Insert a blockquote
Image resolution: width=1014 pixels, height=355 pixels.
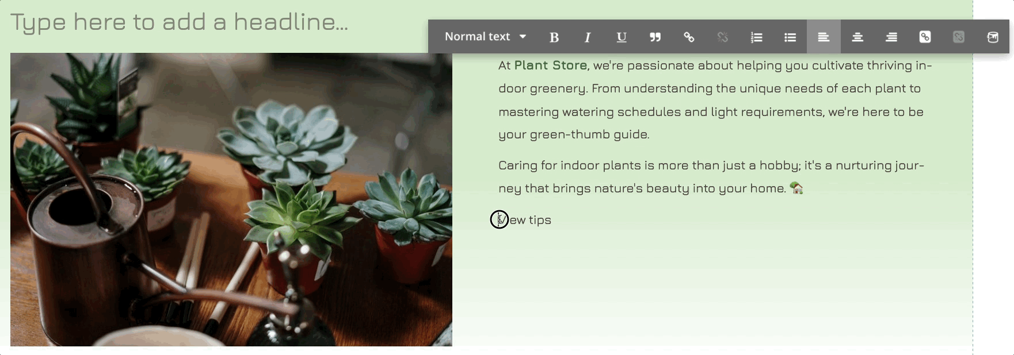654,37
